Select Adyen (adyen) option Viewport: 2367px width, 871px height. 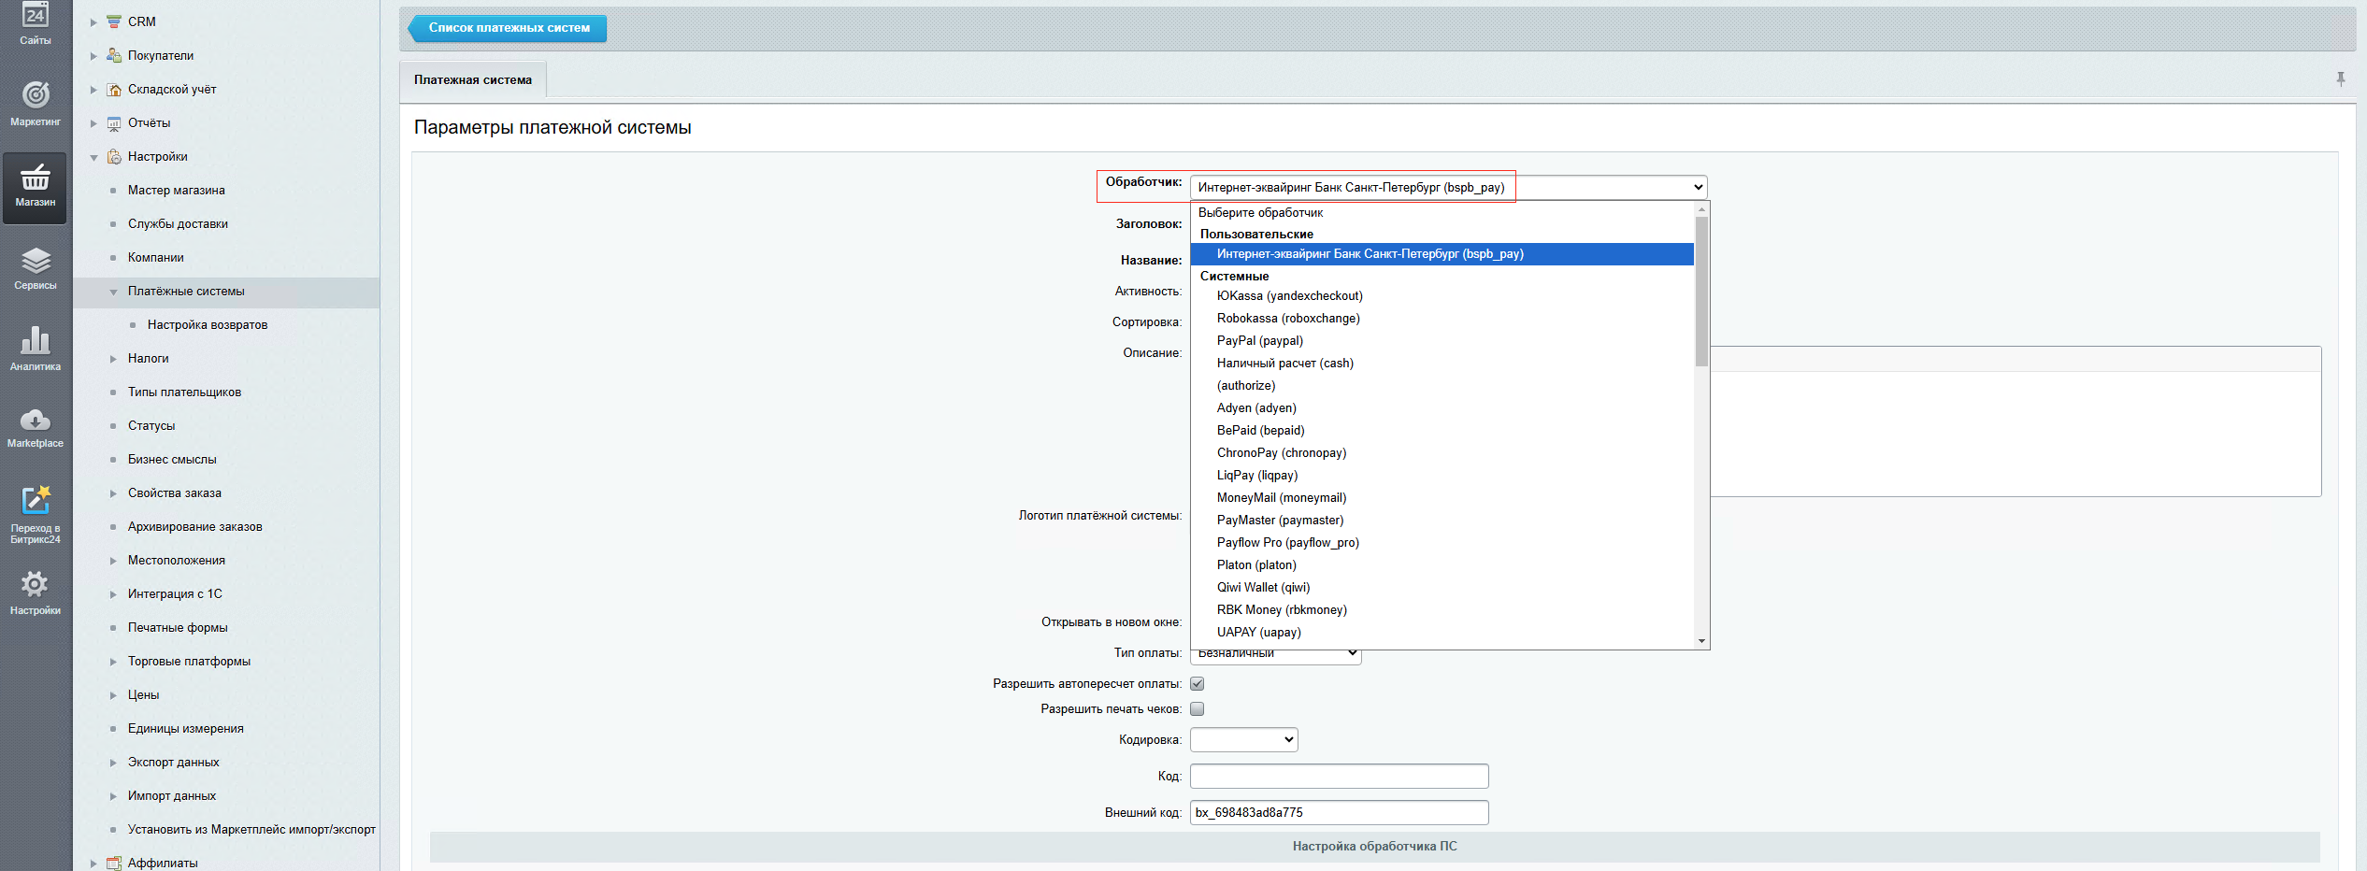pyautogui.click(x=1442, y=408)
